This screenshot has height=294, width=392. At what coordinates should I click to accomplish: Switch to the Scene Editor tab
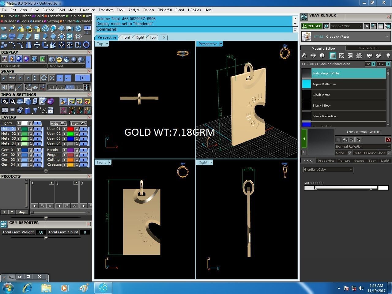pos(369,48)
